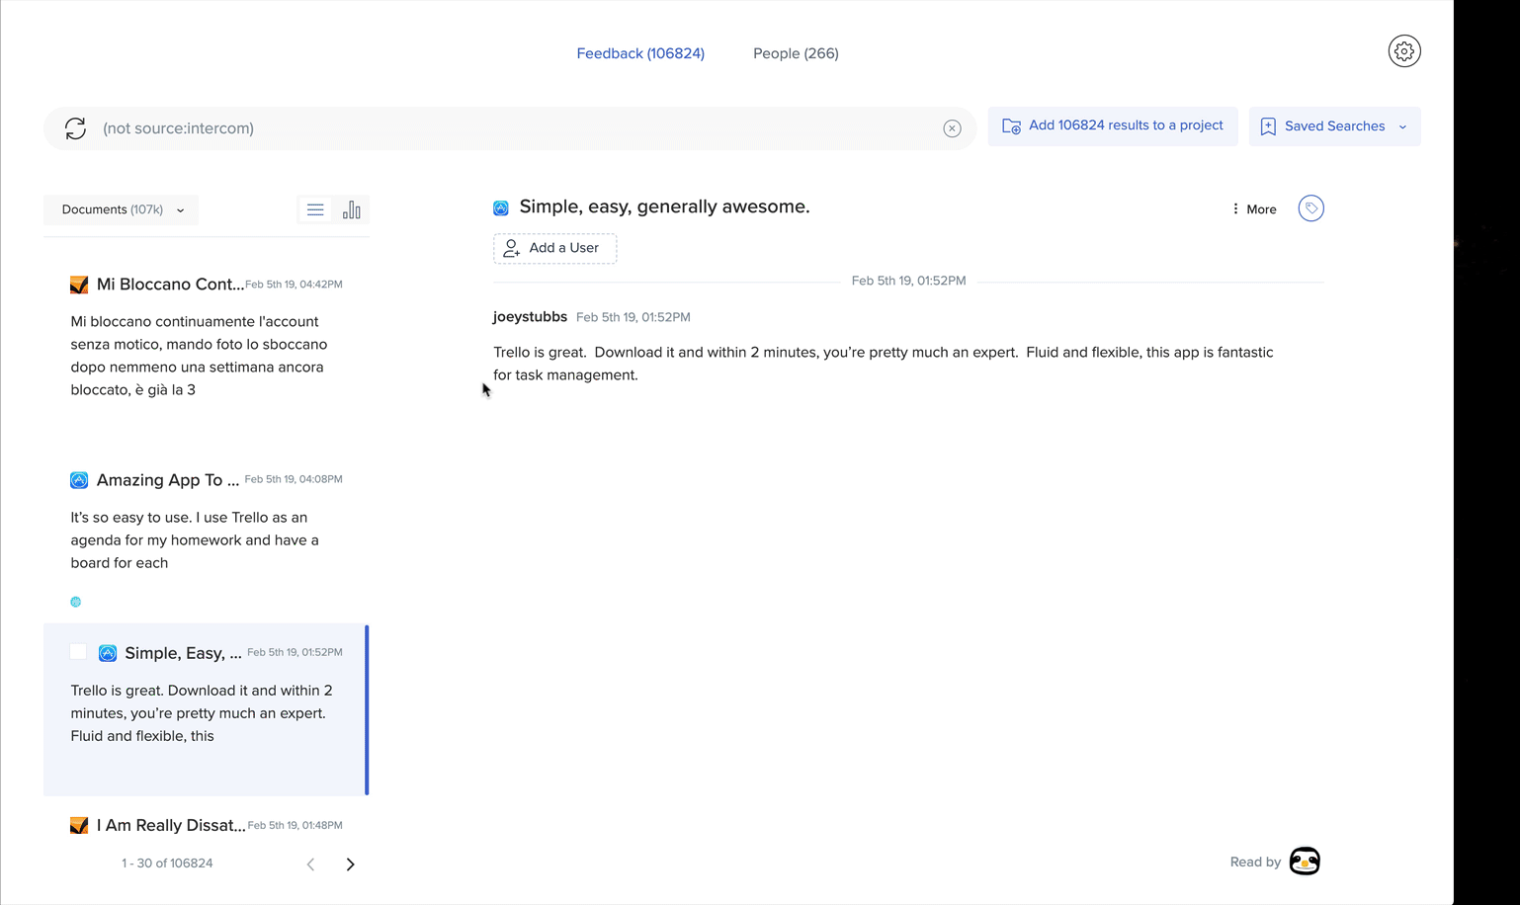The width and height of the screenshot is (1520, 905).
Task: Click the title Simple, easy, generally awesome.
Action: (x=664, y=206)
